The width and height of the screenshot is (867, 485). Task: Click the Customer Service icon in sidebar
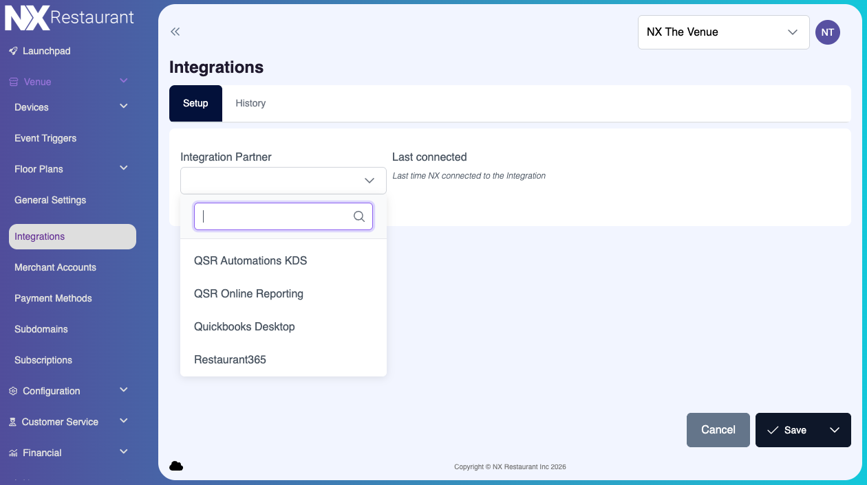(12, 421)
